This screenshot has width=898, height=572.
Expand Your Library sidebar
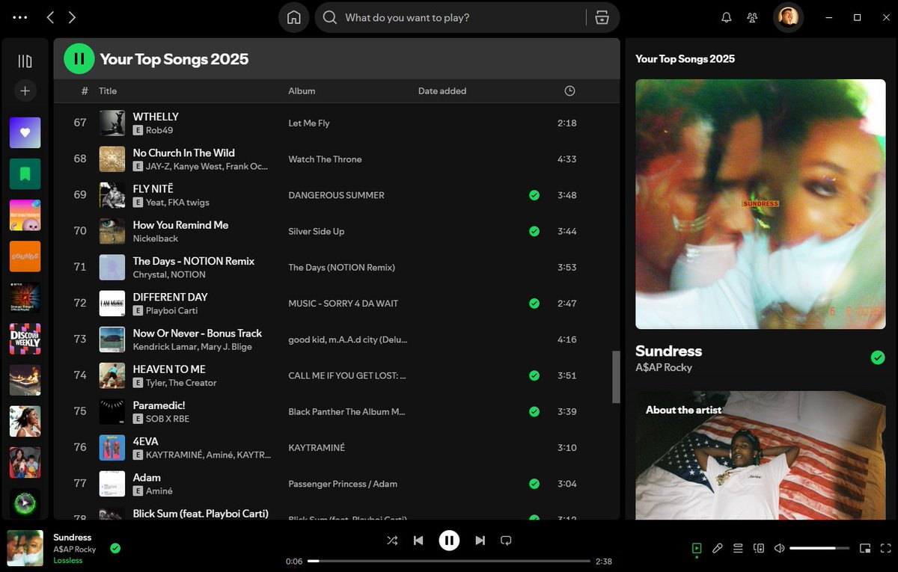(x=25, y=61)
